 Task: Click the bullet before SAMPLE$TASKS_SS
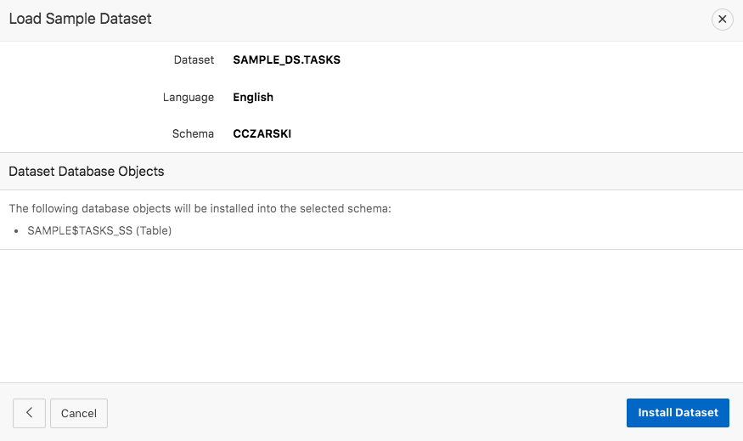click(18, 231)
